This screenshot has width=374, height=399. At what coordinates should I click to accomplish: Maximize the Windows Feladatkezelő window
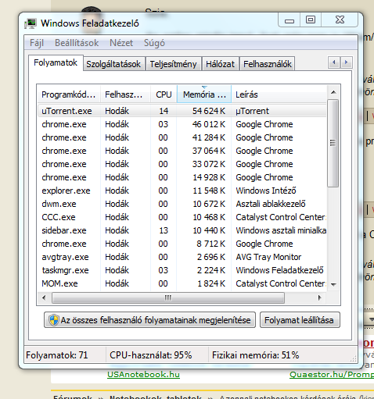pos(311,20)
